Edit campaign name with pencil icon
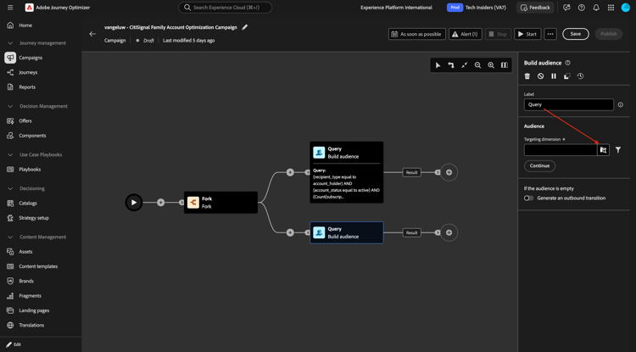 pos(244,27)
